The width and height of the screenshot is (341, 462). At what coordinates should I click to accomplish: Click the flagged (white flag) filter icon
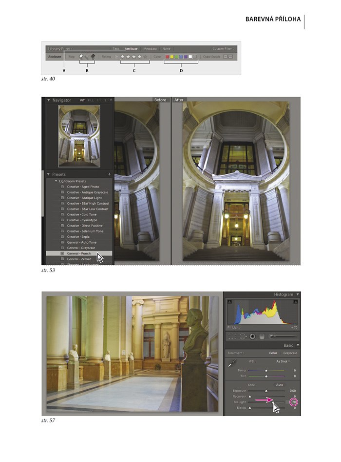pyautogui.click(x=82, y=57)
